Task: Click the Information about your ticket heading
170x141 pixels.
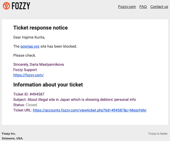Action: [48, 85]
